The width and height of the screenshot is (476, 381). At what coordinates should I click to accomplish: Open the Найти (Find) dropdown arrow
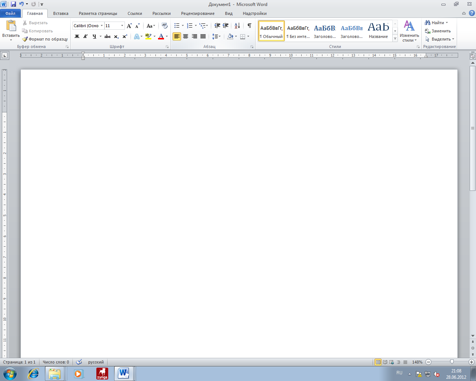pyautogui.click(x=447, y=23)
